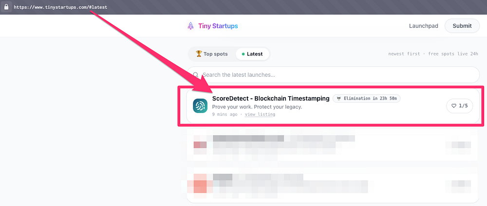Click the Elimination in 23h 50m badge

coord(367,99)
